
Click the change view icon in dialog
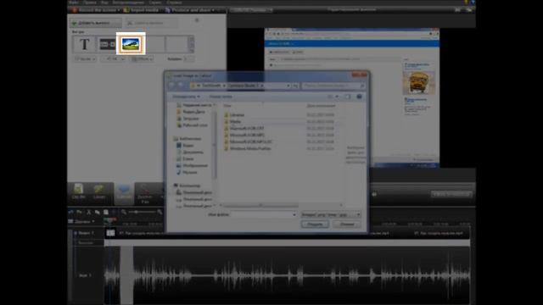point(330,97)
